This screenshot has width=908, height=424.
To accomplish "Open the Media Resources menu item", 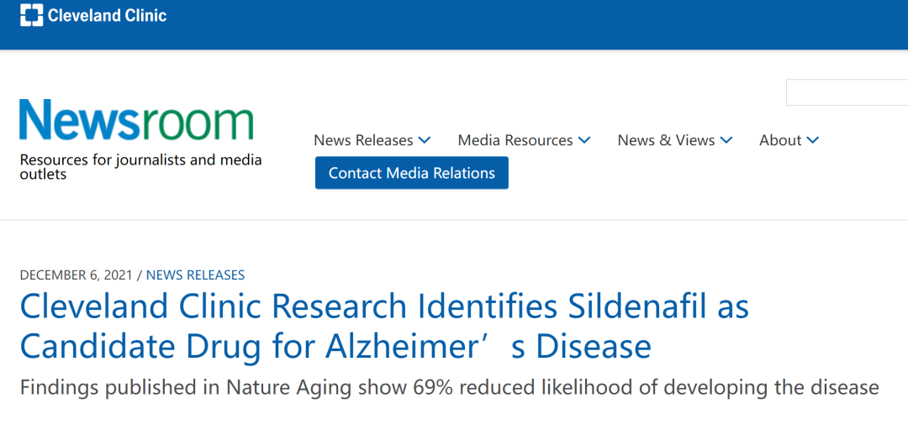I will tap(515, 140).
